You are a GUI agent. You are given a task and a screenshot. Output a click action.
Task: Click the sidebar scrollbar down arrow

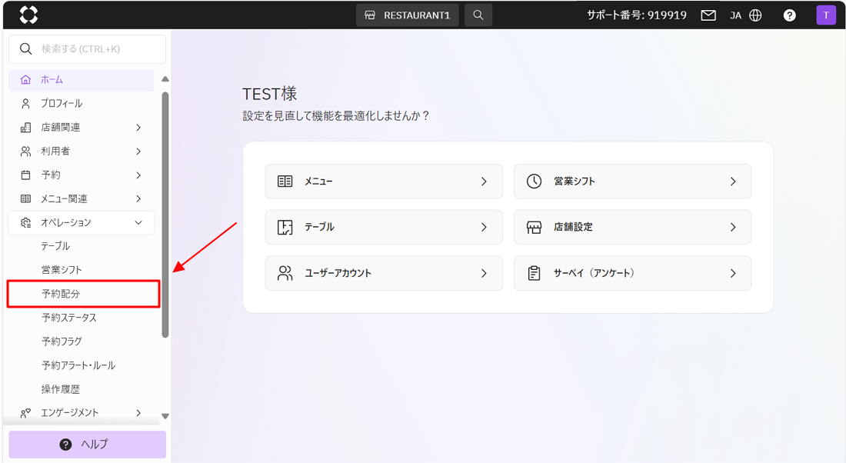coord(165,416)
